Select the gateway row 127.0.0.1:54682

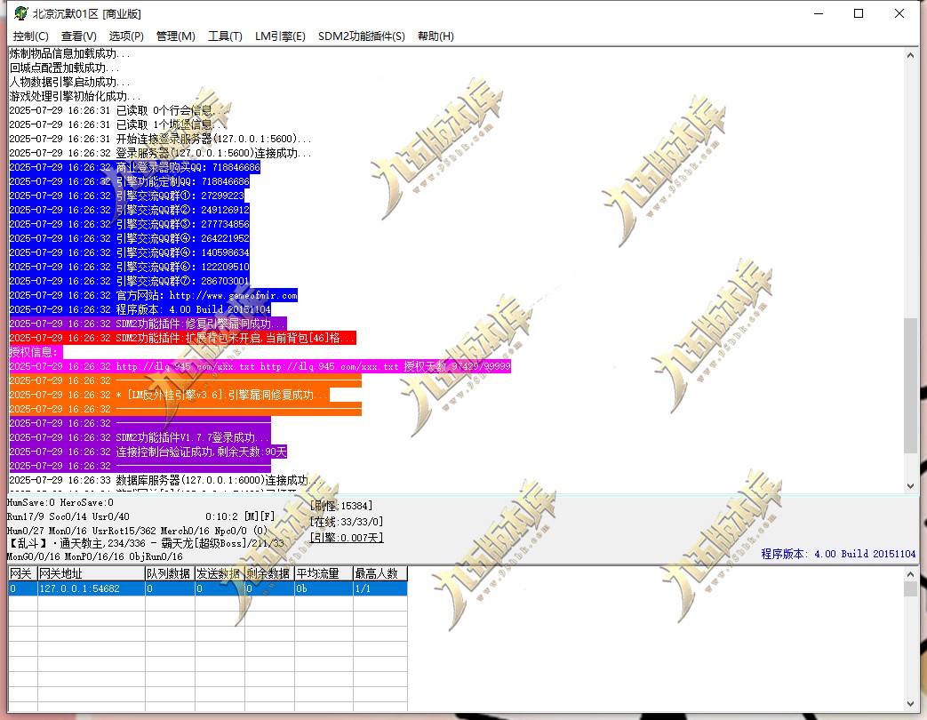coord(208,588)
